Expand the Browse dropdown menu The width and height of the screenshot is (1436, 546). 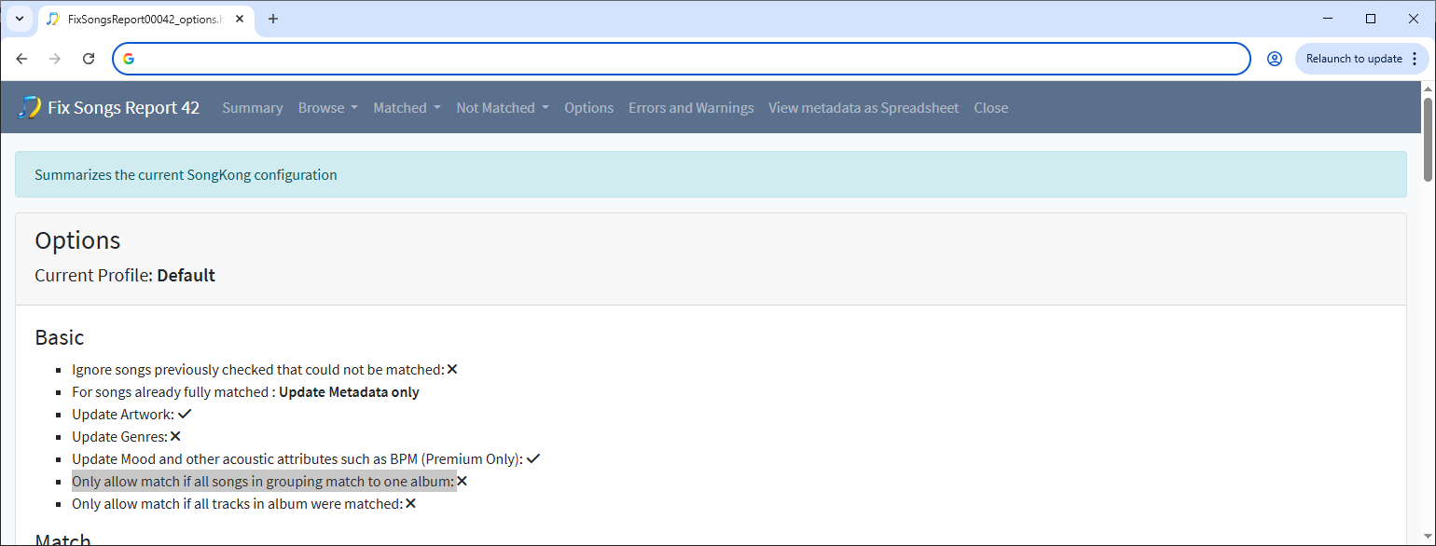(328, 108)
